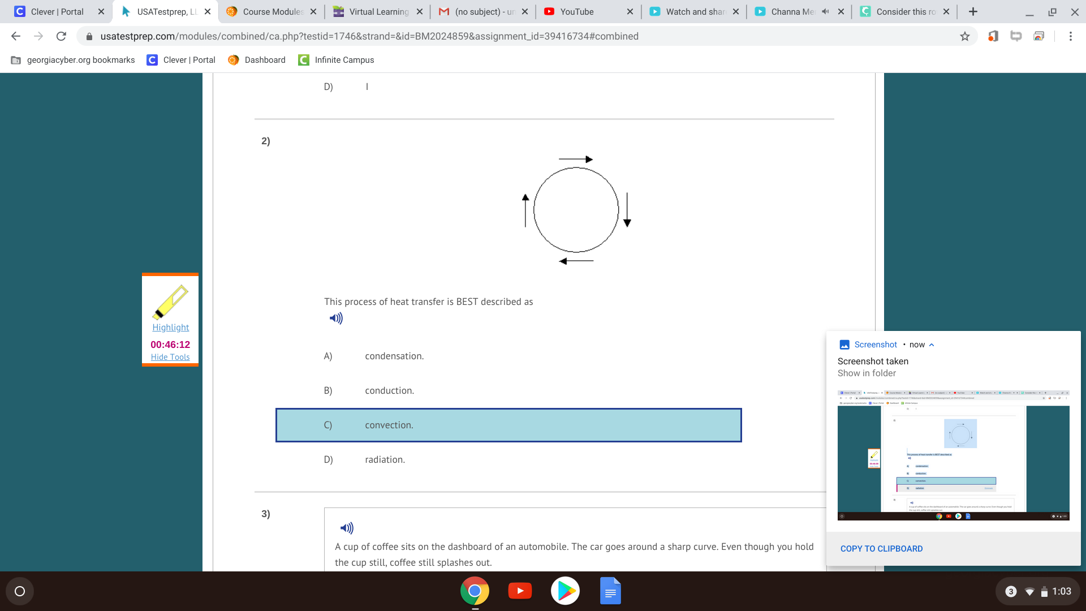Open the Chrome three-dot menu
Screen dimensions: 1086x611
pyautogui.click(x=1071, y=36)
